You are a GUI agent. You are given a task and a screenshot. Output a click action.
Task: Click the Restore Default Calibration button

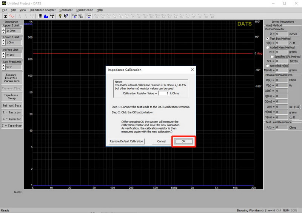coord(126,141)
